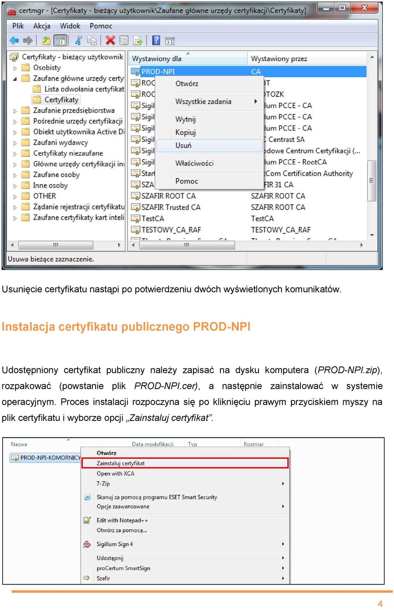
Task: Choose Właściwości from the context menu
Action: [210, 163]
